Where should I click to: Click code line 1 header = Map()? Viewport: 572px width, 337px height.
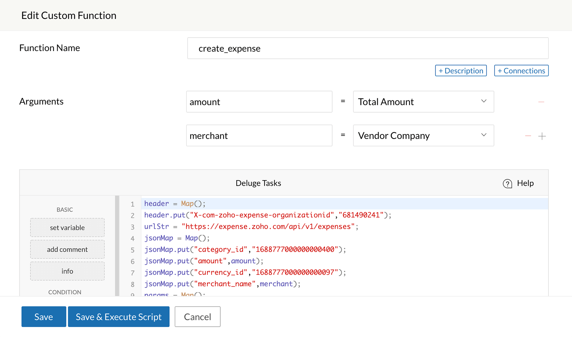click(175, 204)
